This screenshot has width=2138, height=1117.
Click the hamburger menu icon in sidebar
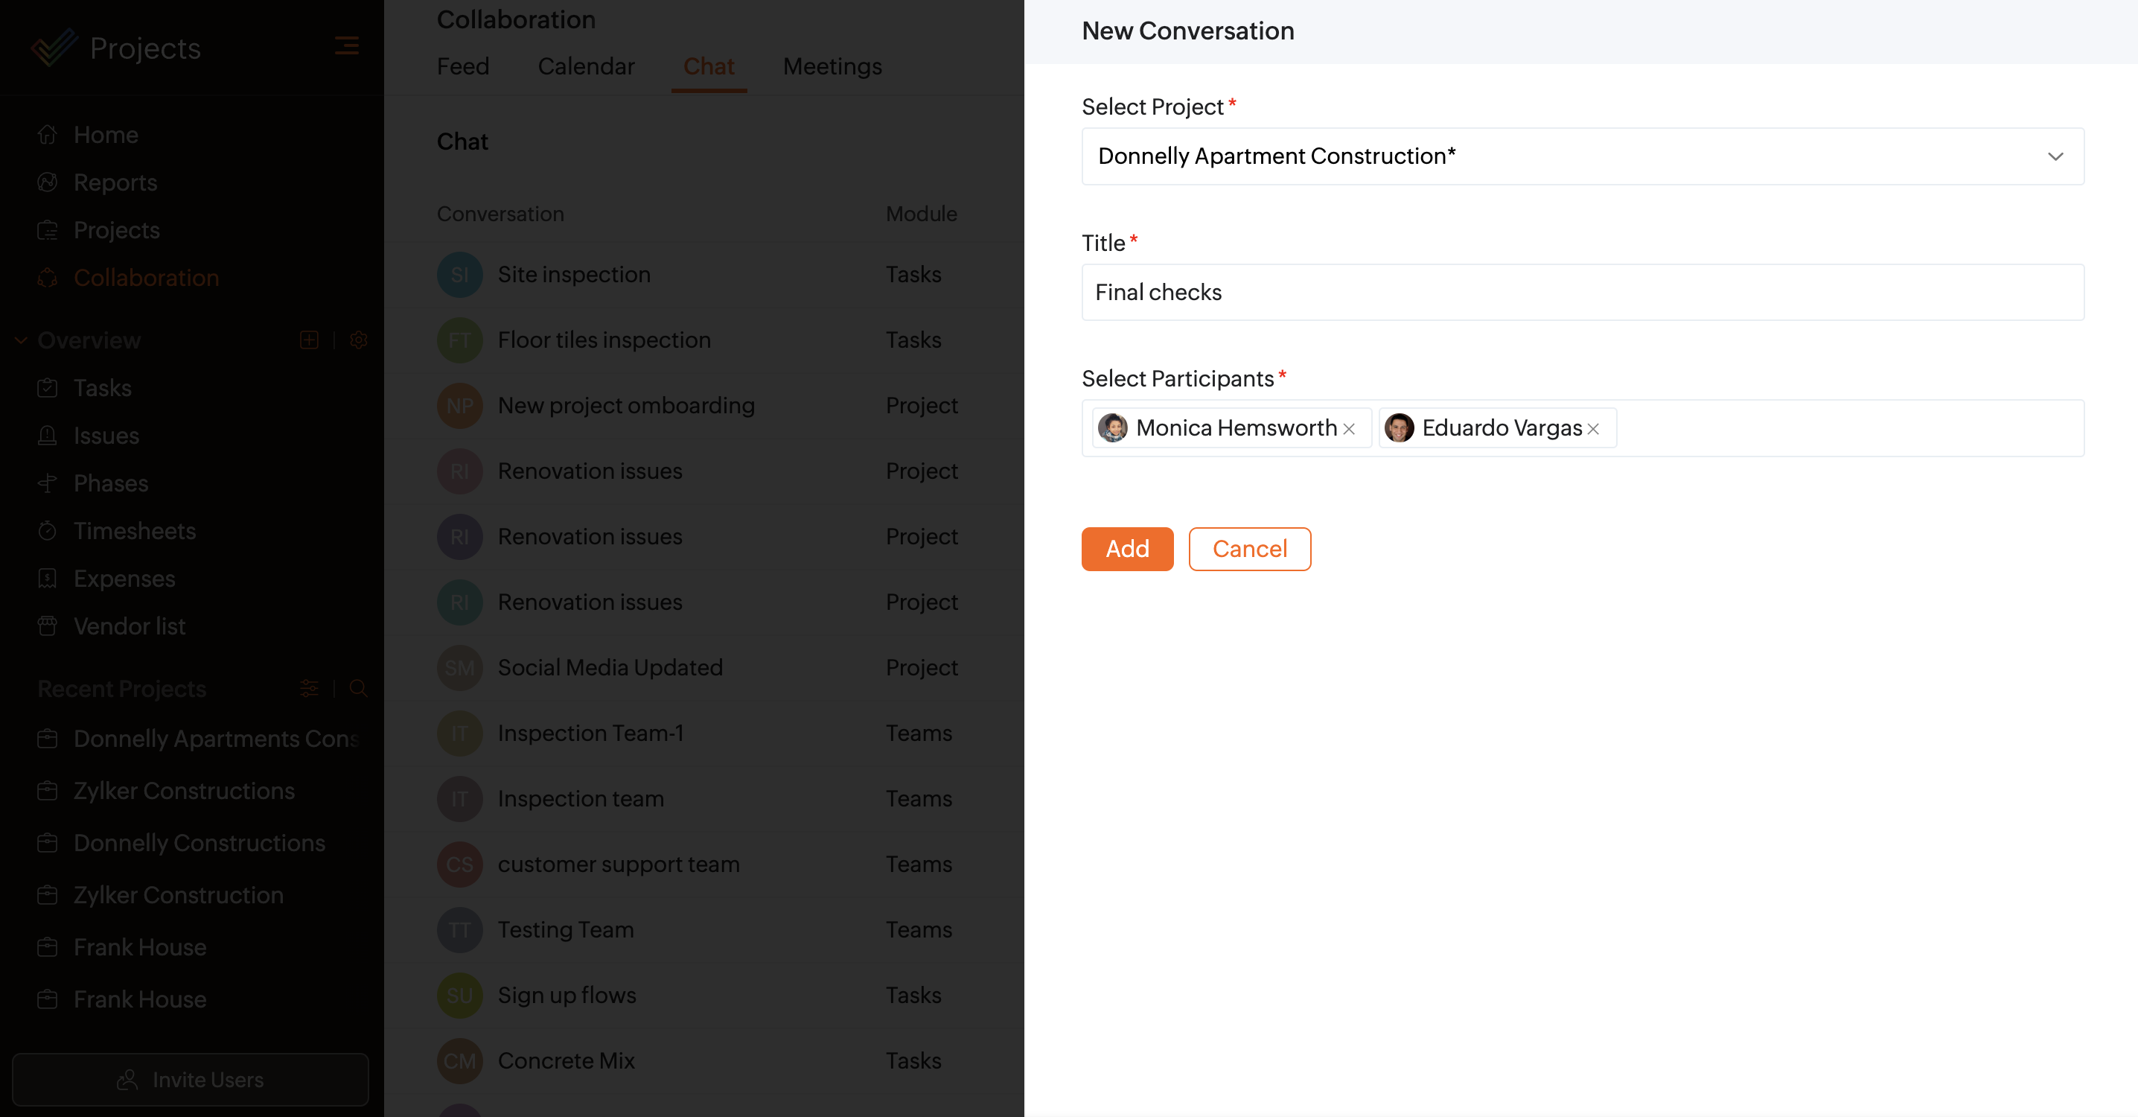click(x=346, y=45)
